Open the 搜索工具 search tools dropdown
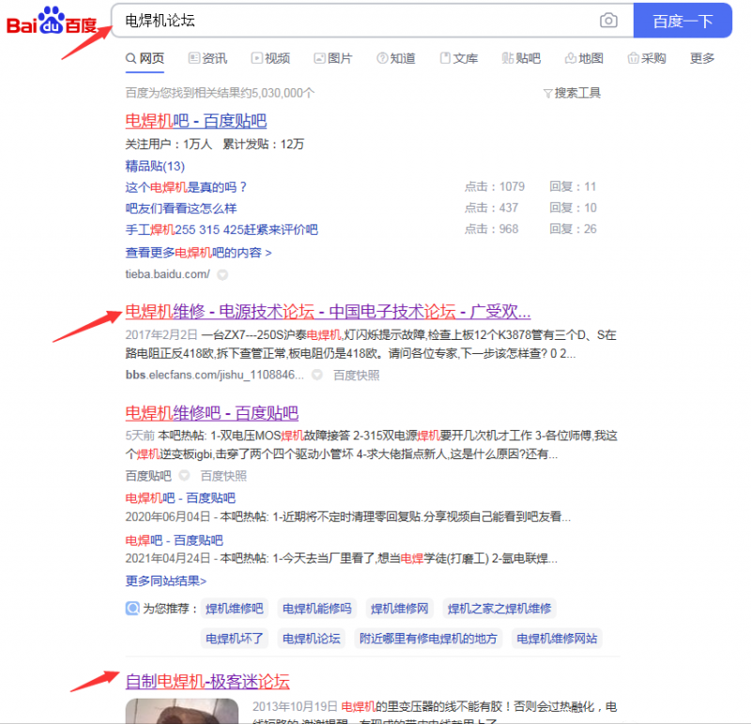751x724 pixels. point(571,91)
